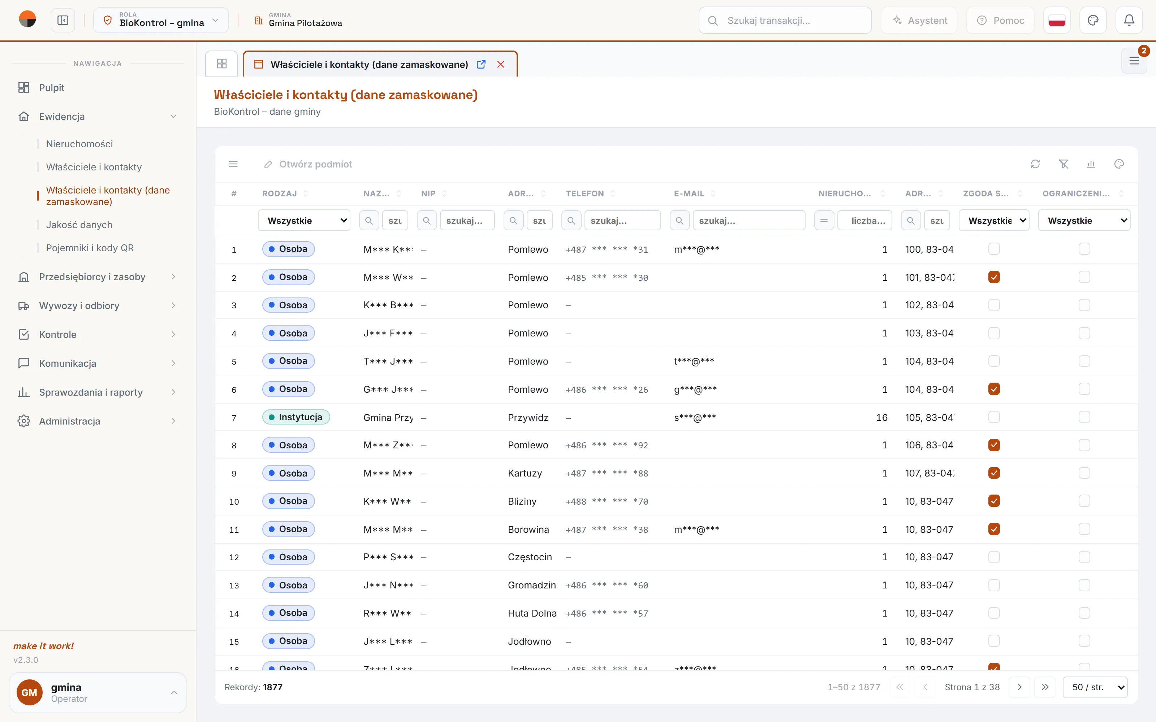
Task: Open the Rodzaj filter dropdown
Action: pos(304,221)
